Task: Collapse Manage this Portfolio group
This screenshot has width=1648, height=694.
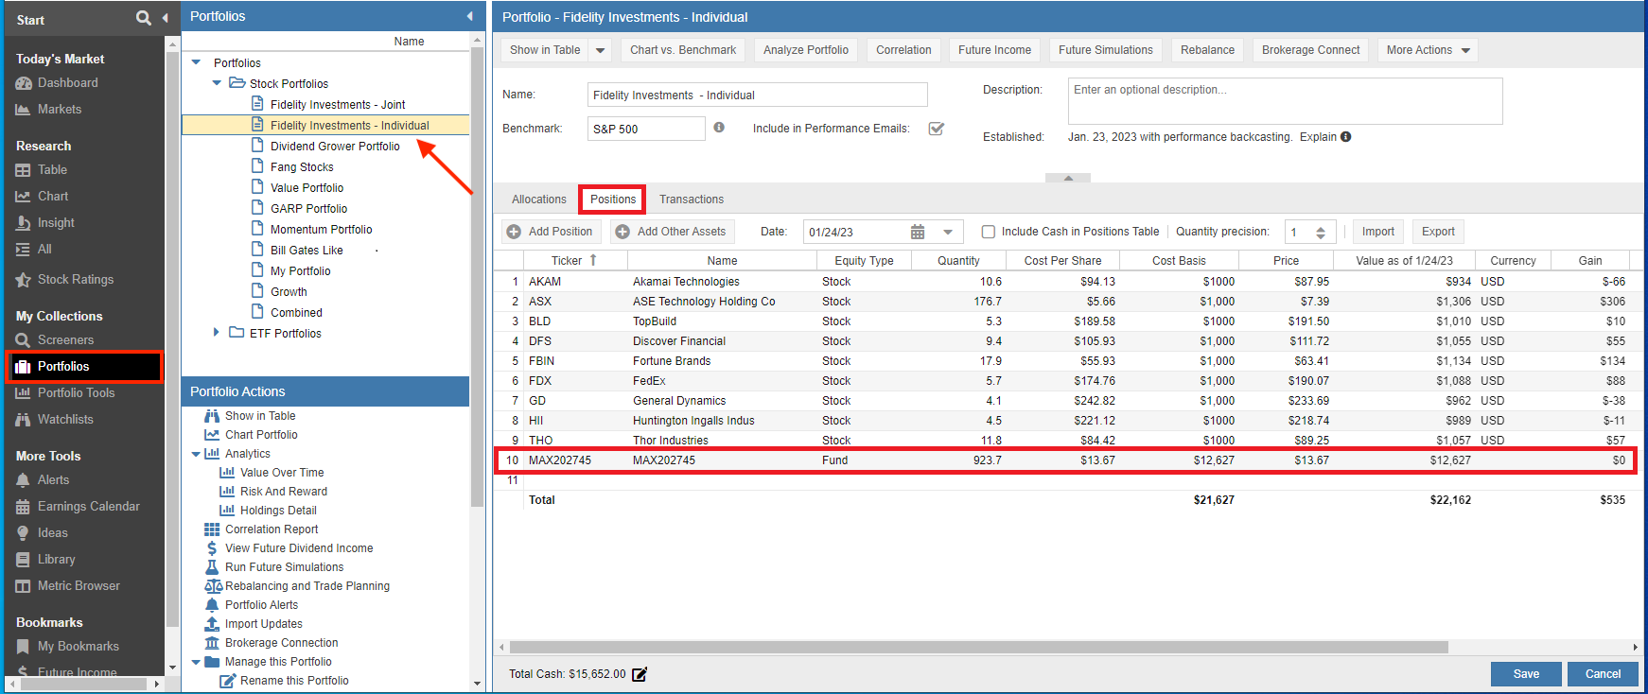Action: [x=196, y=662]
